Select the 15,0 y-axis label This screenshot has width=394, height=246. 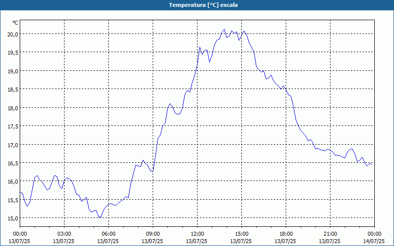13,218
